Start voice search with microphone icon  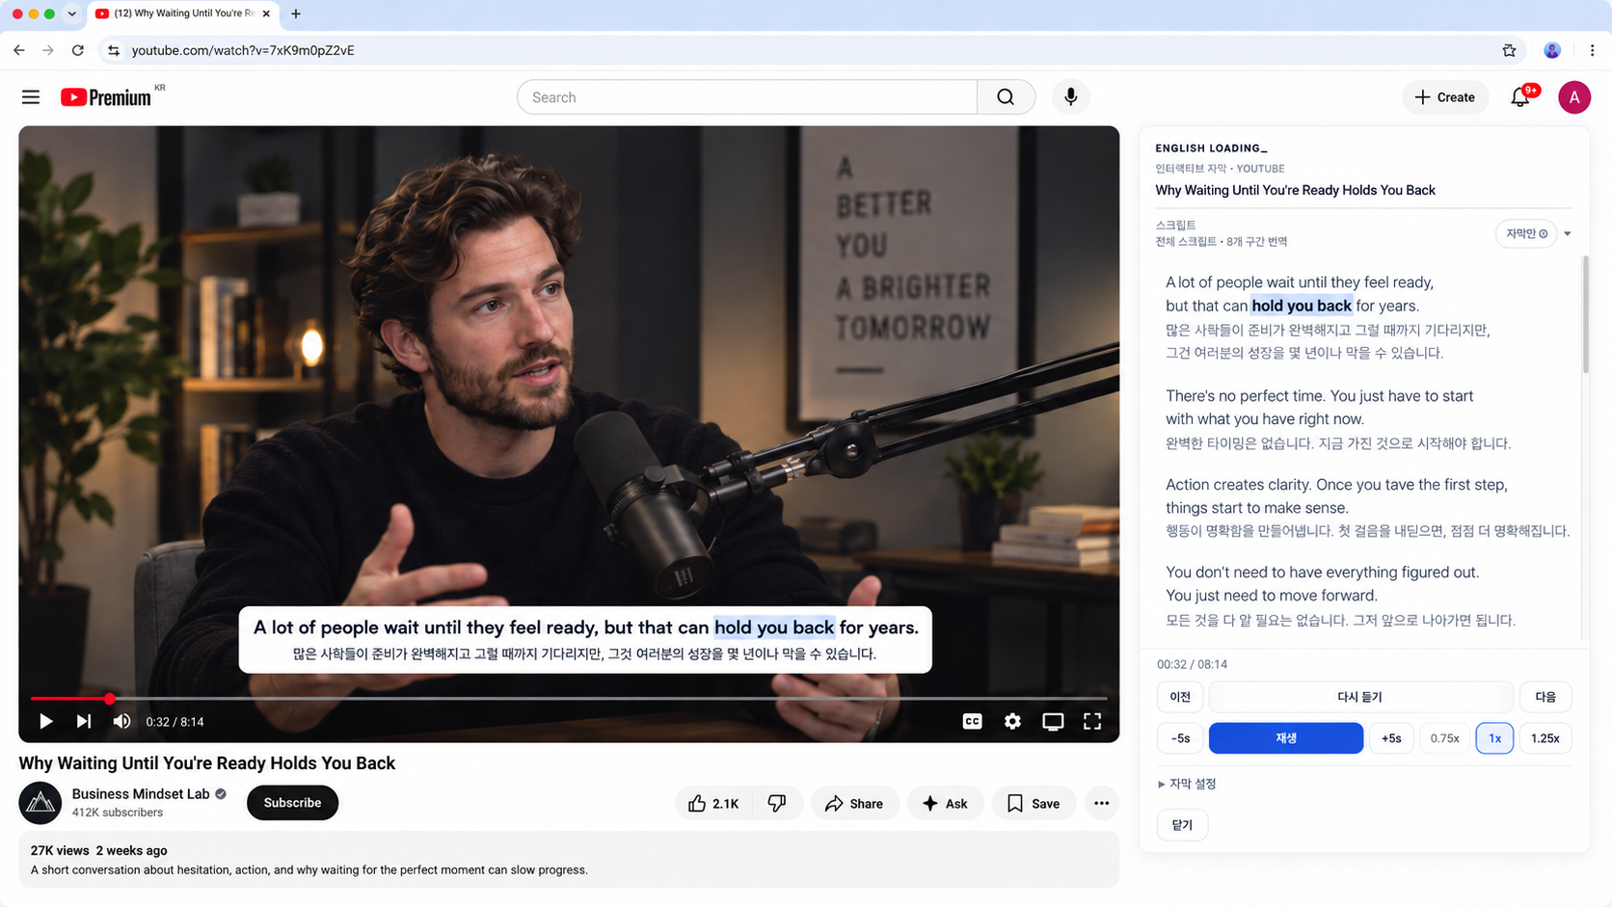(x=1070, y=97)
